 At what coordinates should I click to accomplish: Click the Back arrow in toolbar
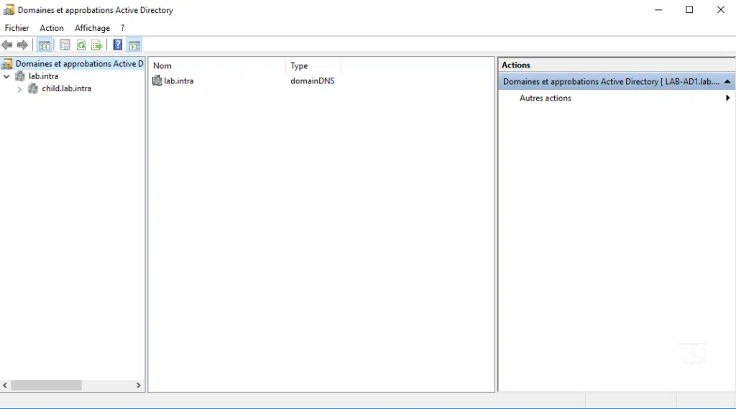(7, 45)
